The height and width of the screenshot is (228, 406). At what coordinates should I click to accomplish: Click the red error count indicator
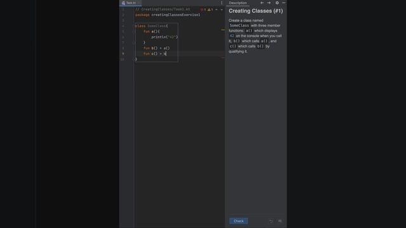(203, 9)
